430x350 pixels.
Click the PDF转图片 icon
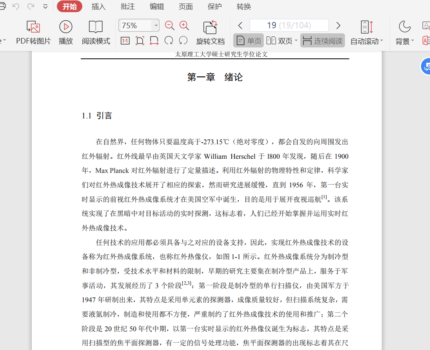click(33, 27)
